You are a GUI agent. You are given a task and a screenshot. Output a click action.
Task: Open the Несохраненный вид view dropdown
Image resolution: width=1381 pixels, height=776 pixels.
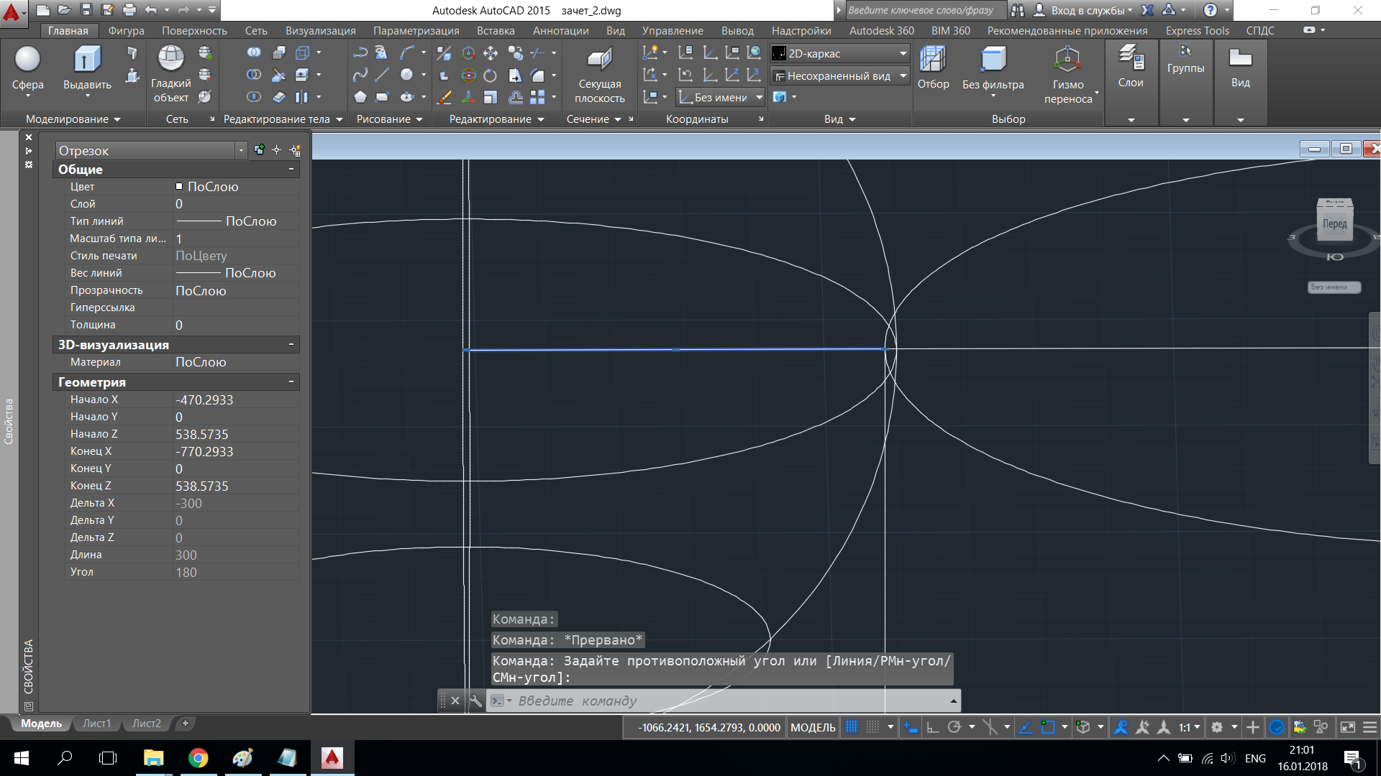coord(840,75)
